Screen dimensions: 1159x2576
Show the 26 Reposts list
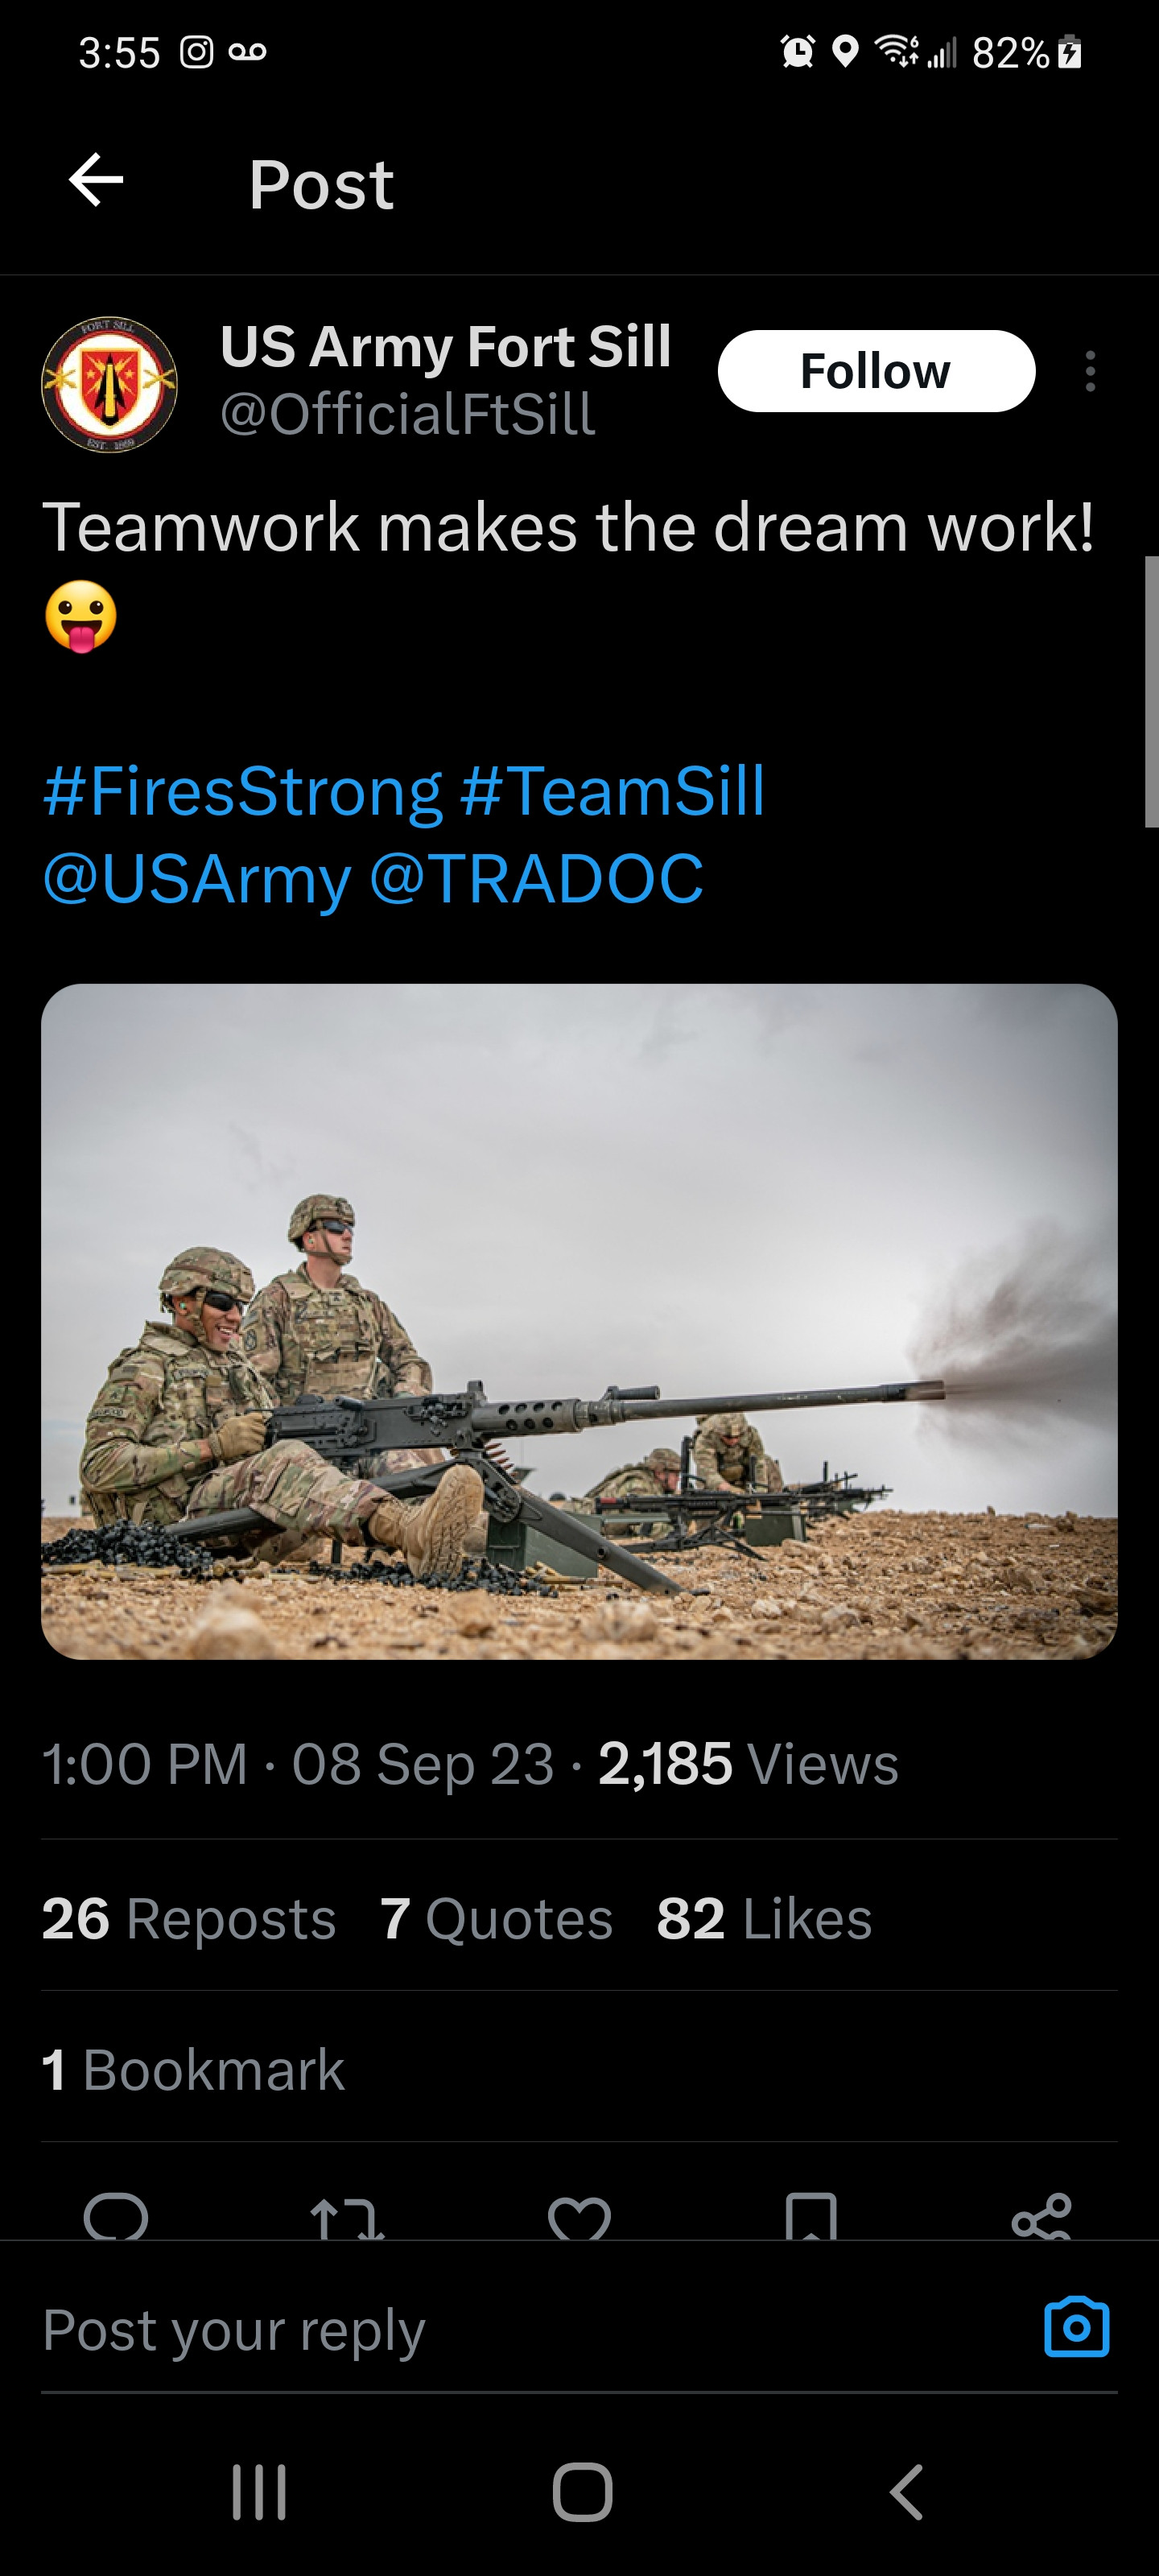pos(189,1918)
